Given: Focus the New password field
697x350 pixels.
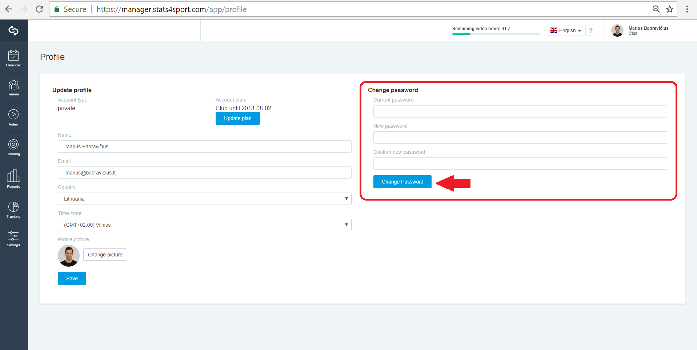Looking at the screenshot, I should click(x=520, y=137).
